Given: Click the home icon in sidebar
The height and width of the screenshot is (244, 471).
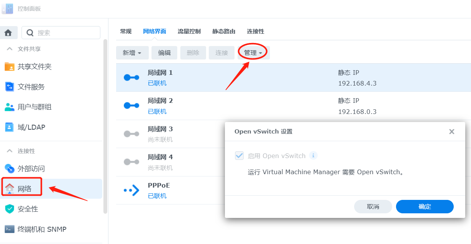Looking at the screenshot, I should coord(8,33).
